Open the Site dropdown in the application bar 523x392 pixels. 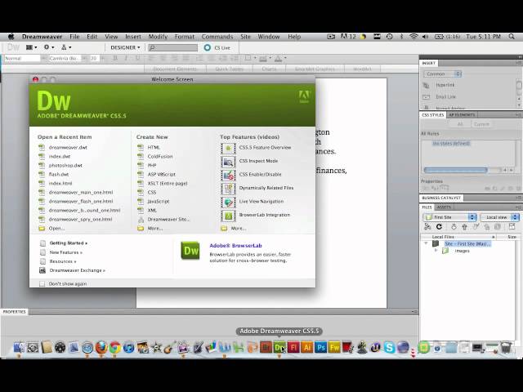point(66,47)
